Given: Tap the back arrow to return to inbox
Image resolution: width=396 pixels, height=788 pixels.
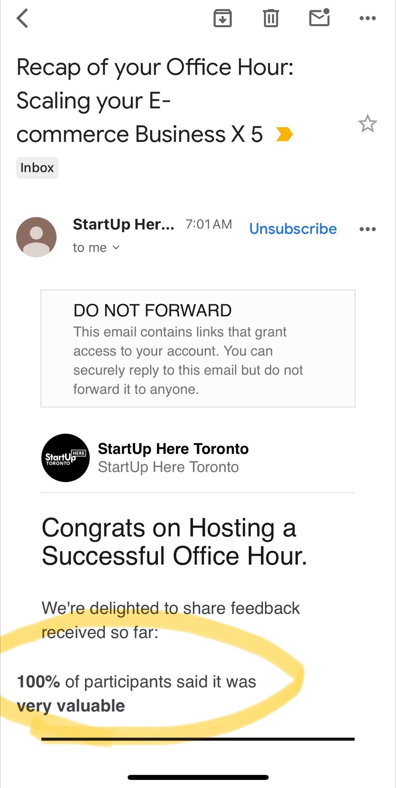Looking at the screenshot, I should [x=23, y=18].
